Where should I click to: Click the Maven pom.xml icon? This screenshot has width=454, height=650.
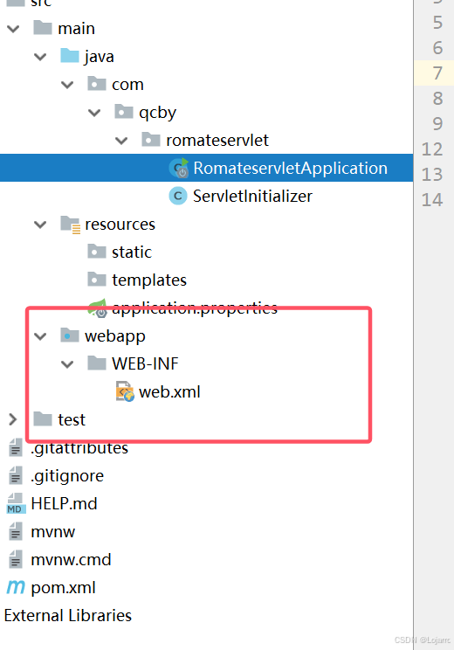(16, 587)
